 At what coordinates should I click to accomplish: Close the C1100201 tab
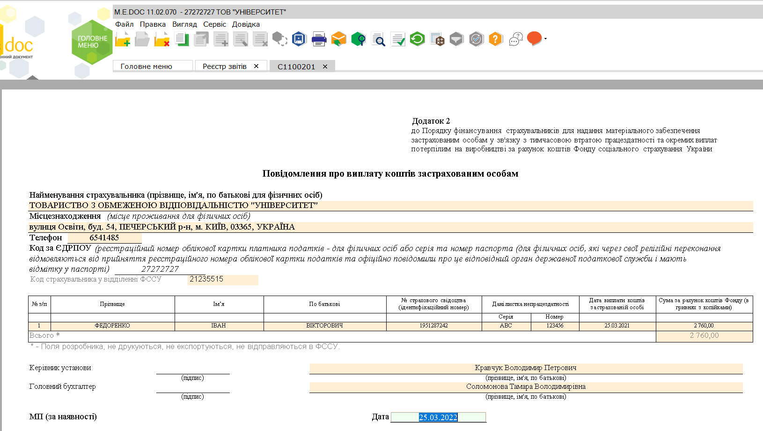(325, 67)
